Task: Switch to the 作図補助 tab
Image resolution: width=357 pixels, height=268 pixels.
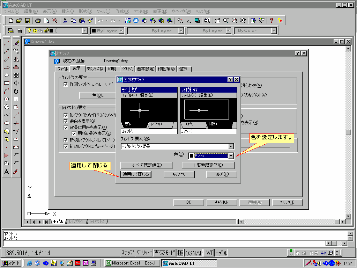Action: point(166,69)
